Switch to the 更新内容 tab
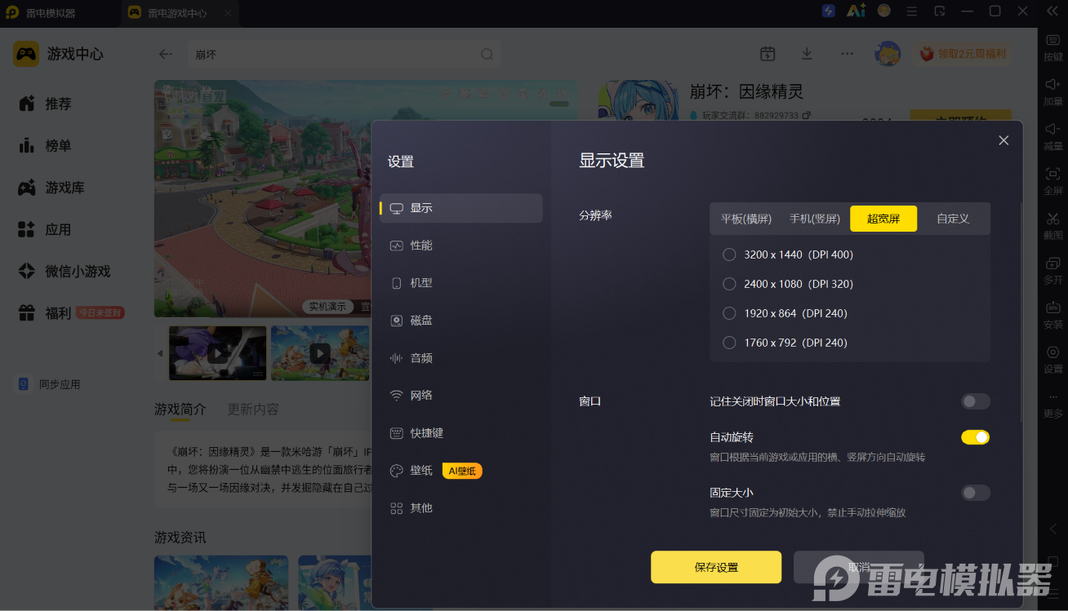1068x611 pixels. (x=253, y=409)
